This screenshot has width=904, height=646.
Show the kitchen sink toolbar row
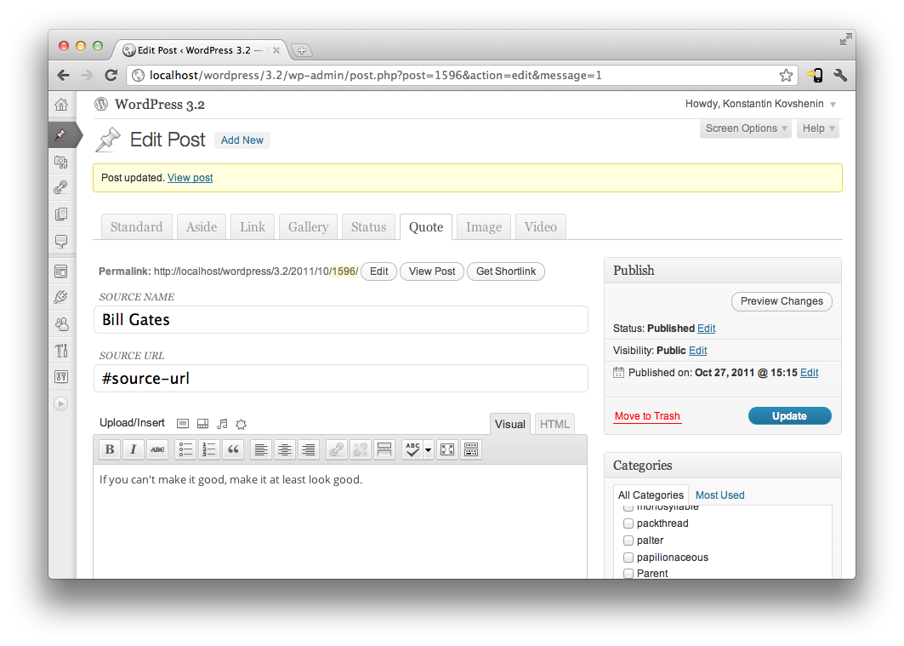471,449
